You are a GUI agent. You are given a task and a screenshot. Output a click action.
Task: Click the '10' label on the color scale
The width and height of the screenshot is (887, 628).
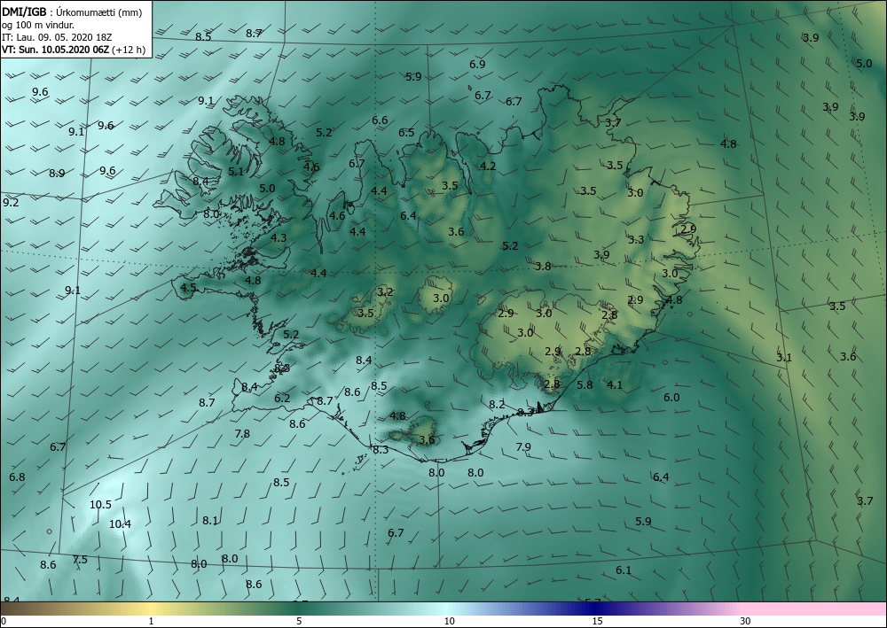coord(449,621)
